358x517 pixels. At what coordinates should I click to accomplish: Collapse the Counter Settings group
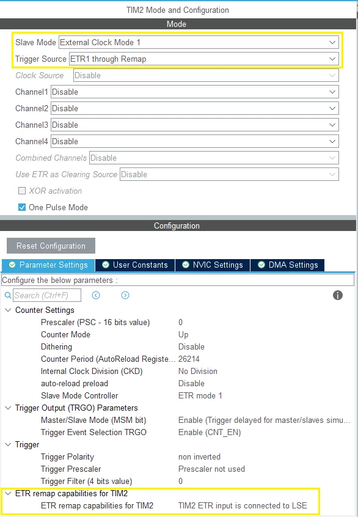(8, 310)
